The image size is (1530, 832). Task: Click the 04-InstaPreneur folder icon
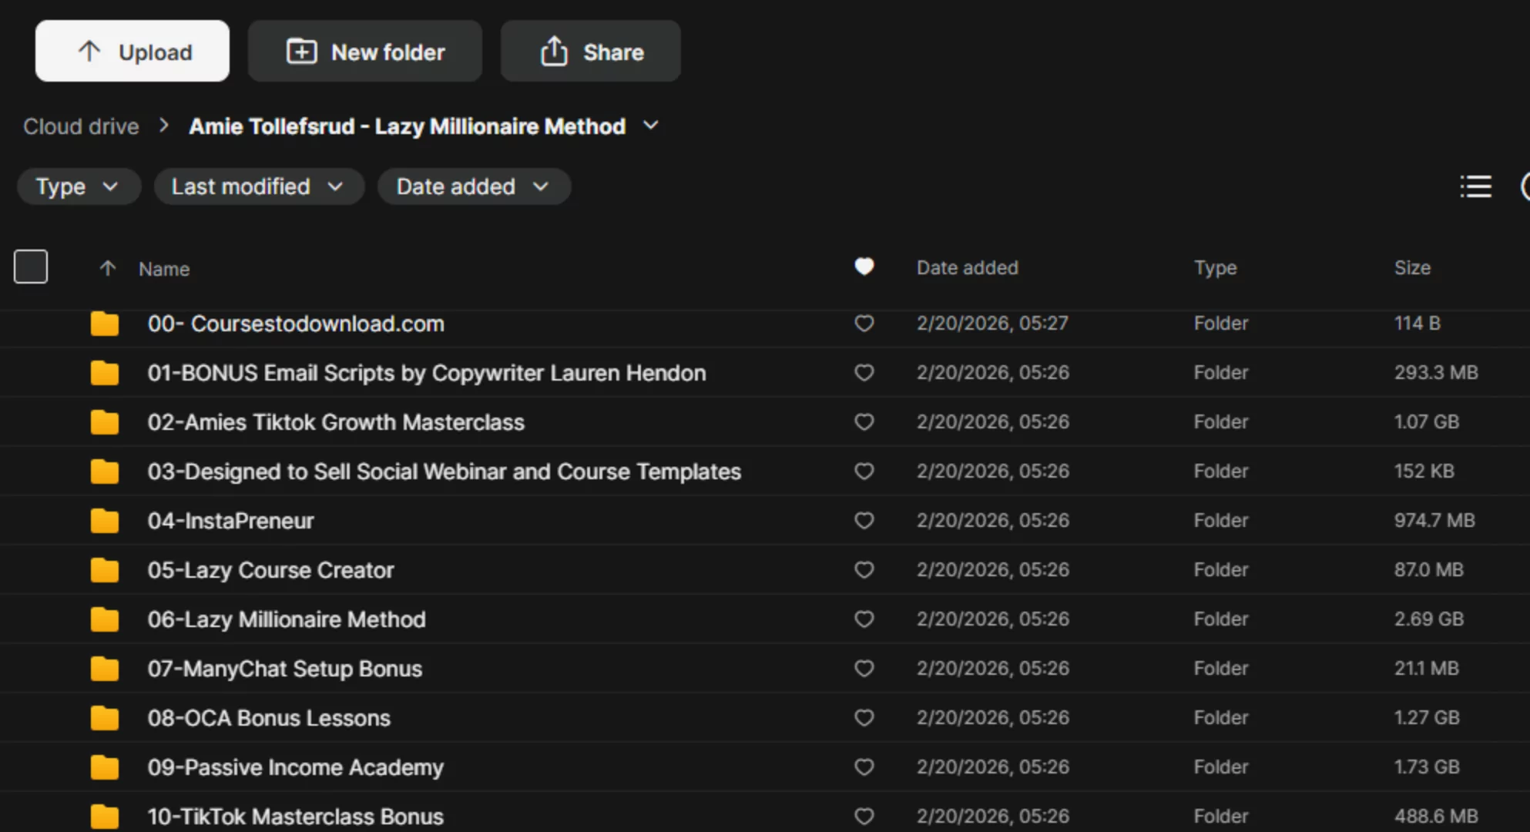tap(105, 521)
